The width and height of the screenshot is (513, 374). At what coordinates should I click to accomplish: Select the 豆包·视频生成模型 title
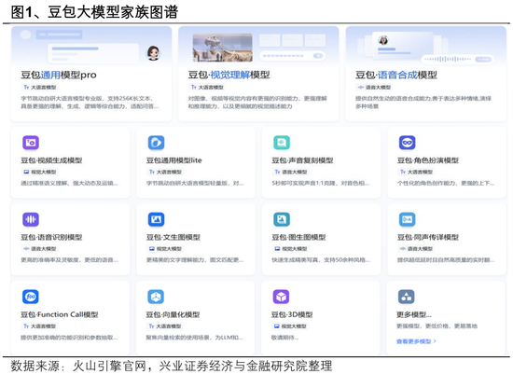click(51, 160)
